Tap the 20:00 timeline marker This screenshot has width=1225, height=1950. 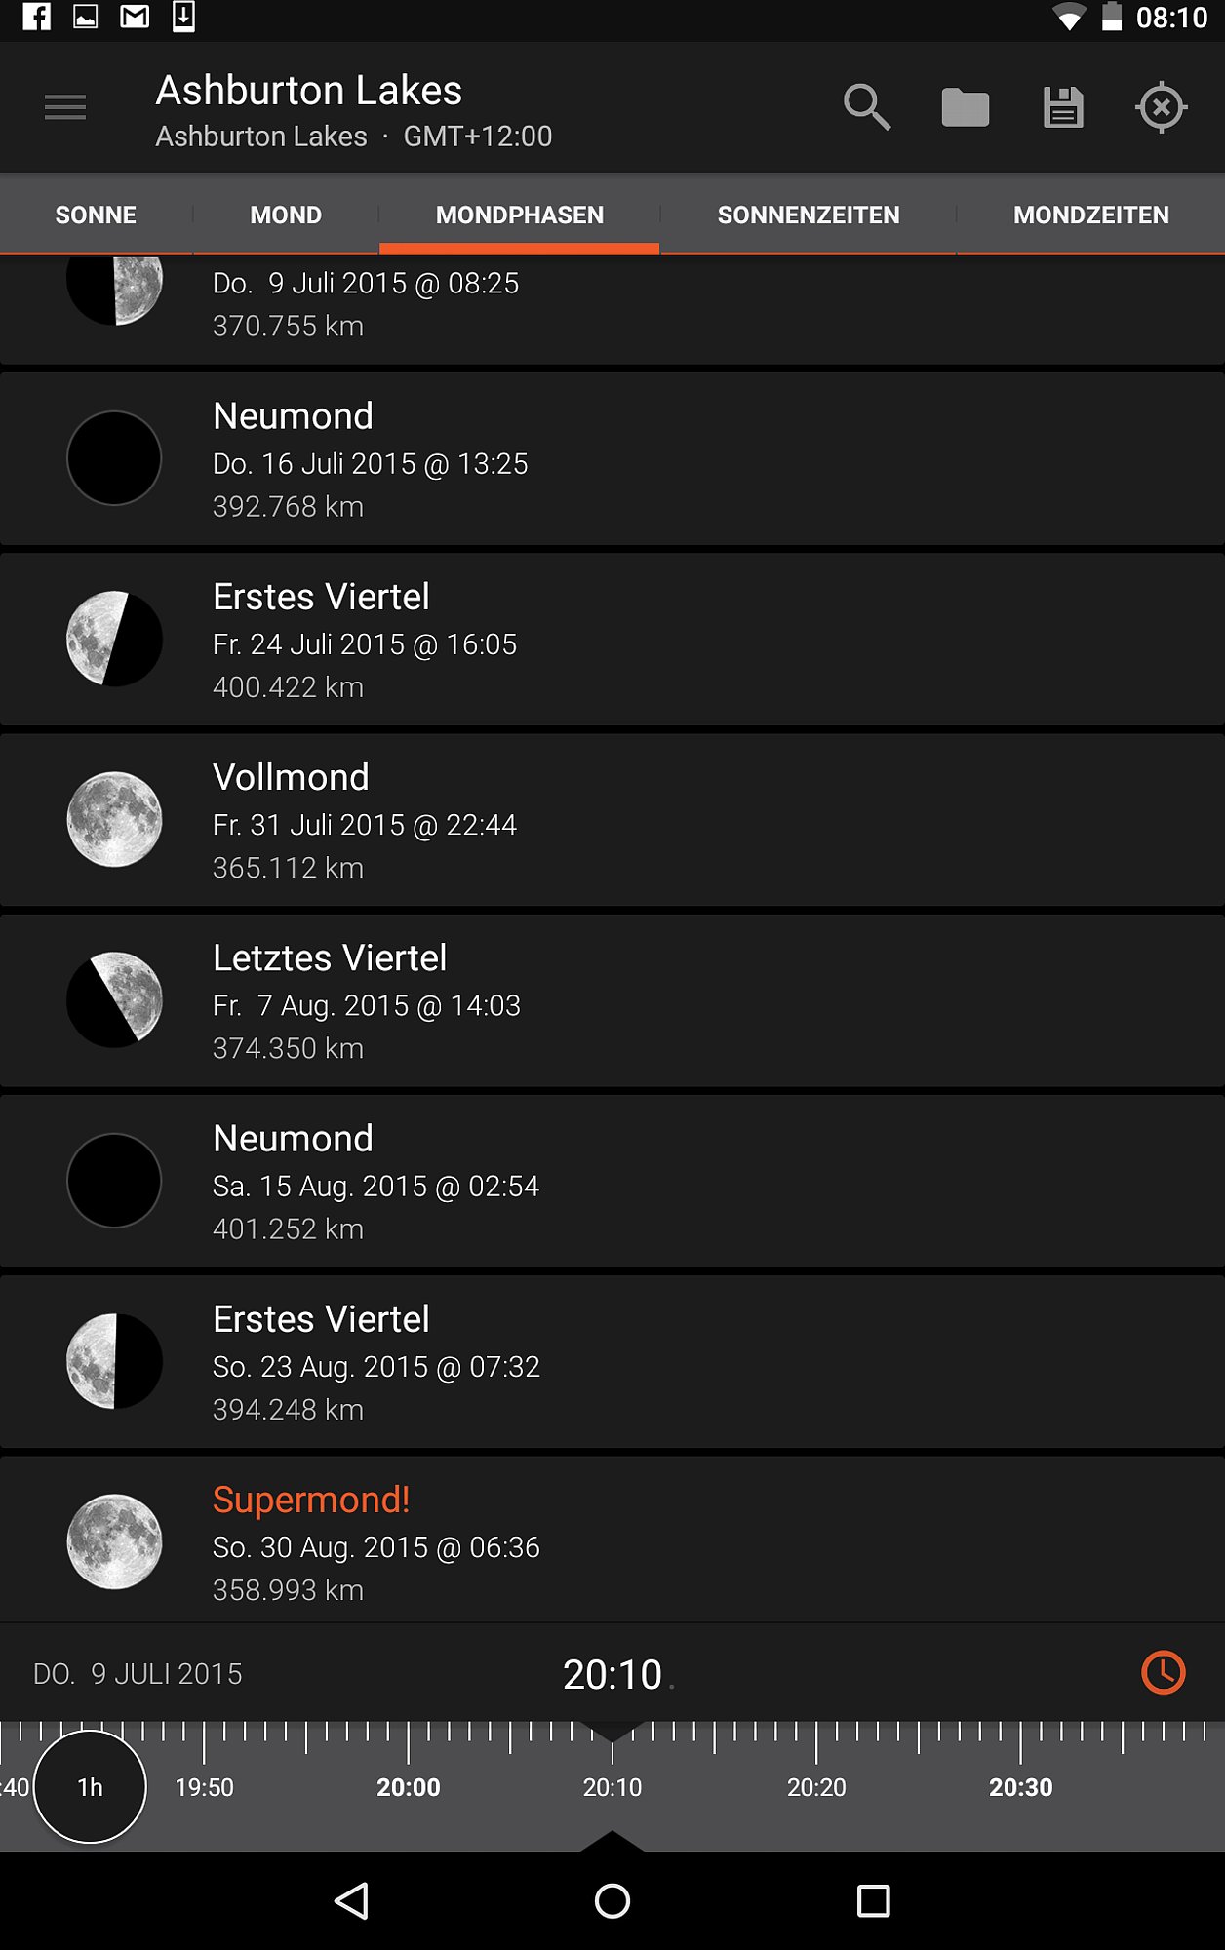(x=409, y=1787)
